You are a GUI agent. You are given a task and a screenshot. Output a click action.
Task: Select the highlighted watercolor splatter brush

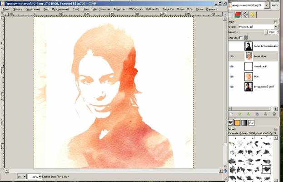pyautogui.click(x=266, y=169)
